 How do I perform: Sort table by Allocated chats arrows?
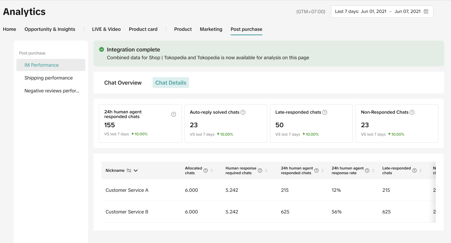tap(212, 171)
